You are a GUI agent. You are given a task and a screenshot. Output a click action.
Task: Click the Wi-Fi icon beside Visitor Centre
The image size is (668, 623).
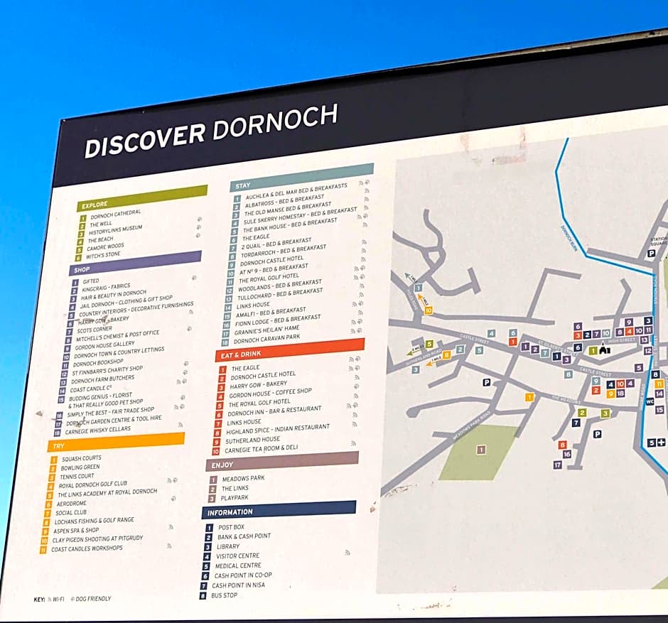[348, 553]
